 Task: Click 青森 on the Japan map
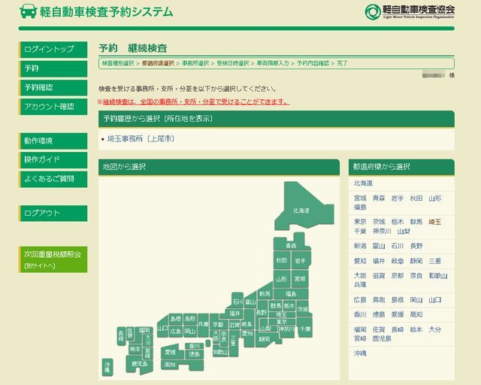pyautogui.click(x=290, y=245)
